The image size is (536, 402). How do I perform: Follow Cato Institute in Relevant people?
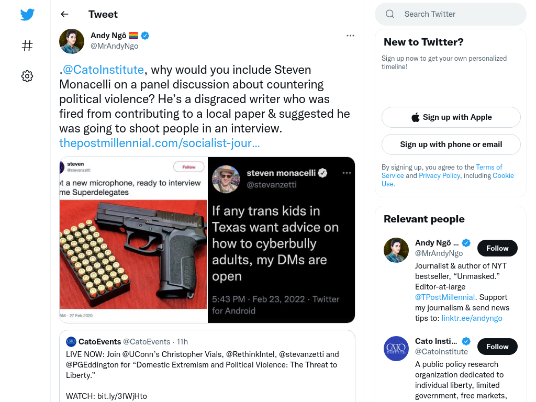(x=497, y=347)
